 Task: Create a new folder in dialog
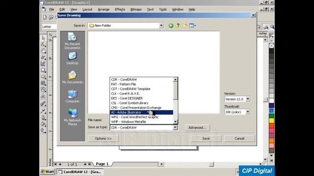click(x=184, y=25)
